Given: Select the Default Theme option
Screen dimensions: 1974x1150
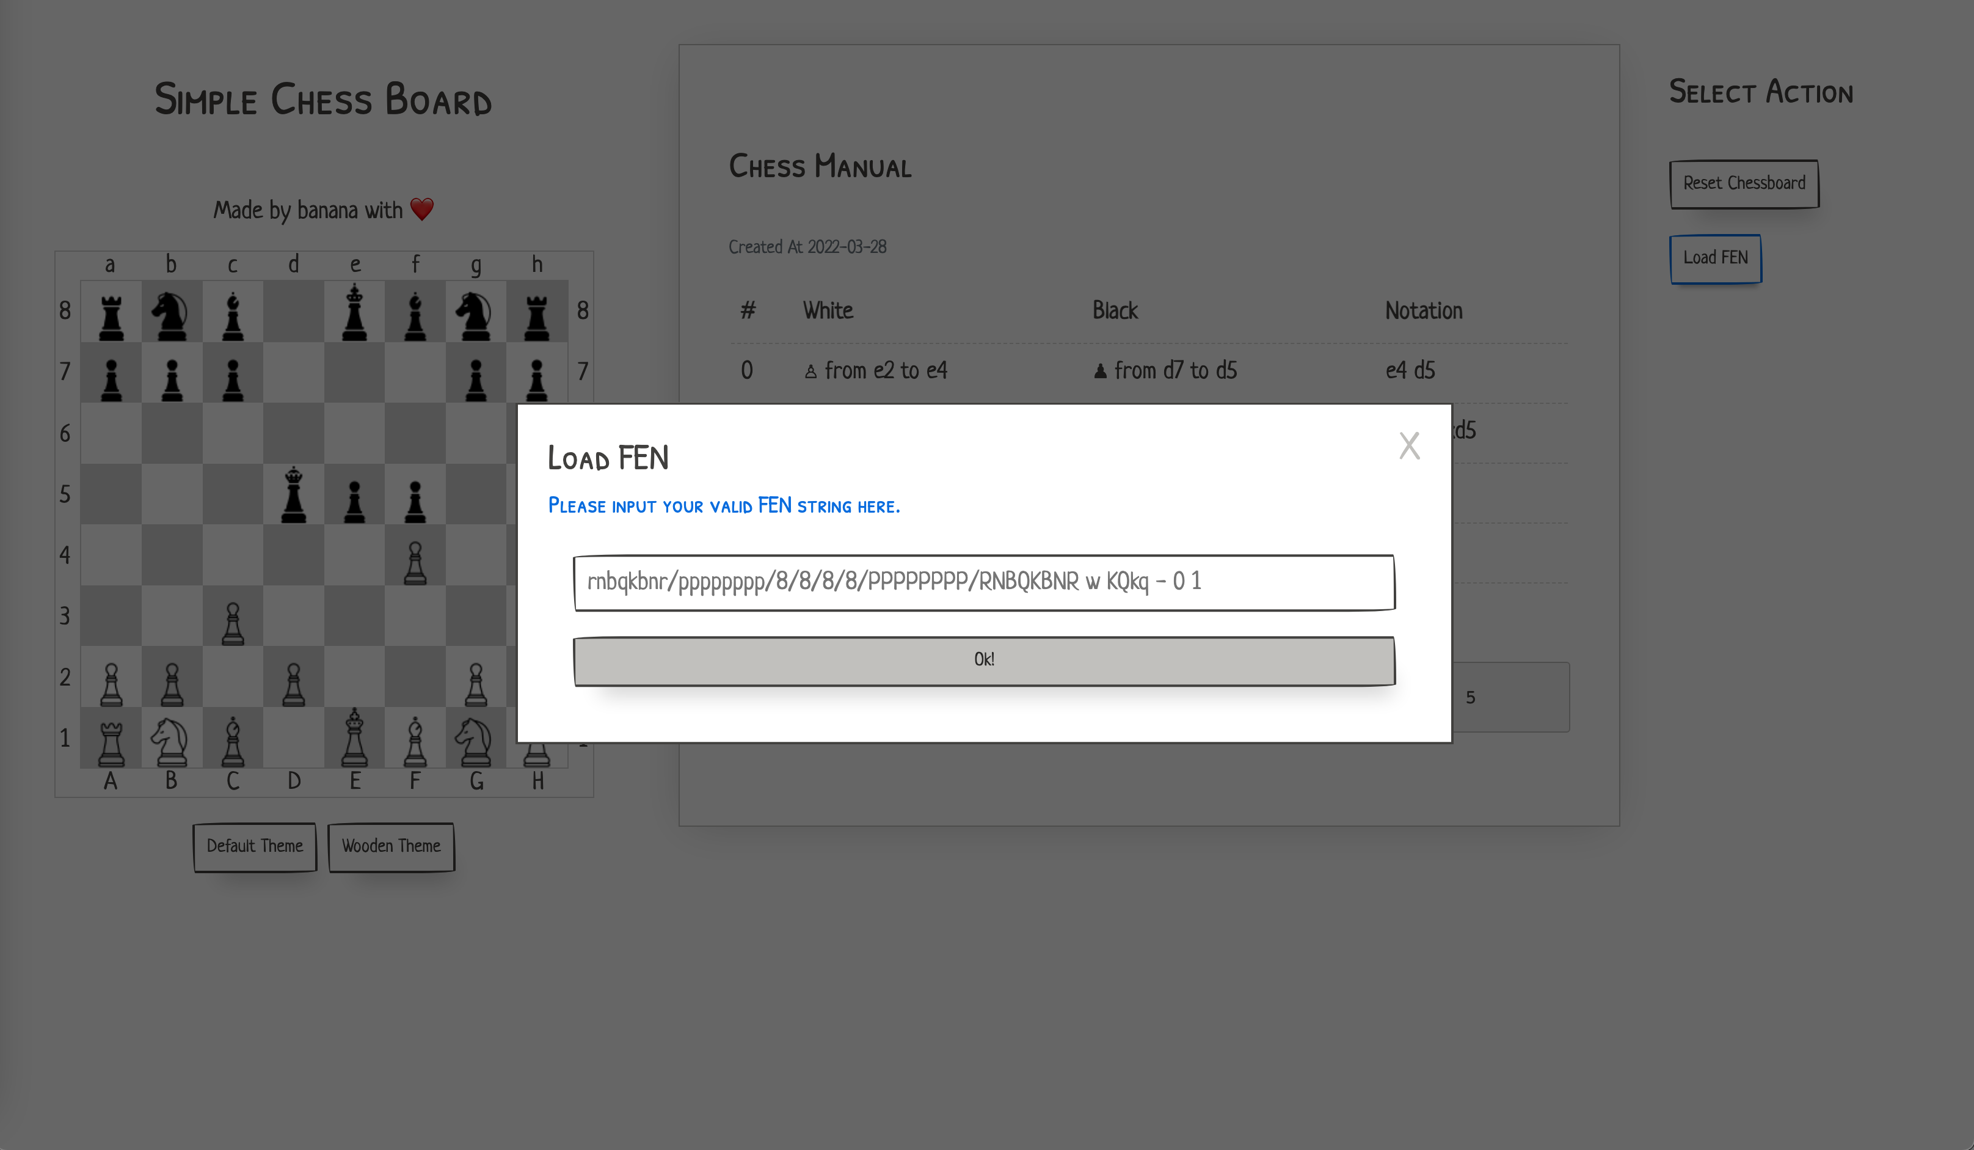Looking at the screenshot, I should (x=255, y=844).
